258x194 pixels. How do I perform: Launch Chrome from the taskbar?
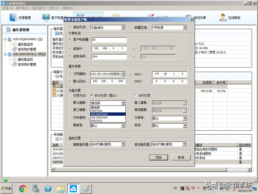point(23,188)
